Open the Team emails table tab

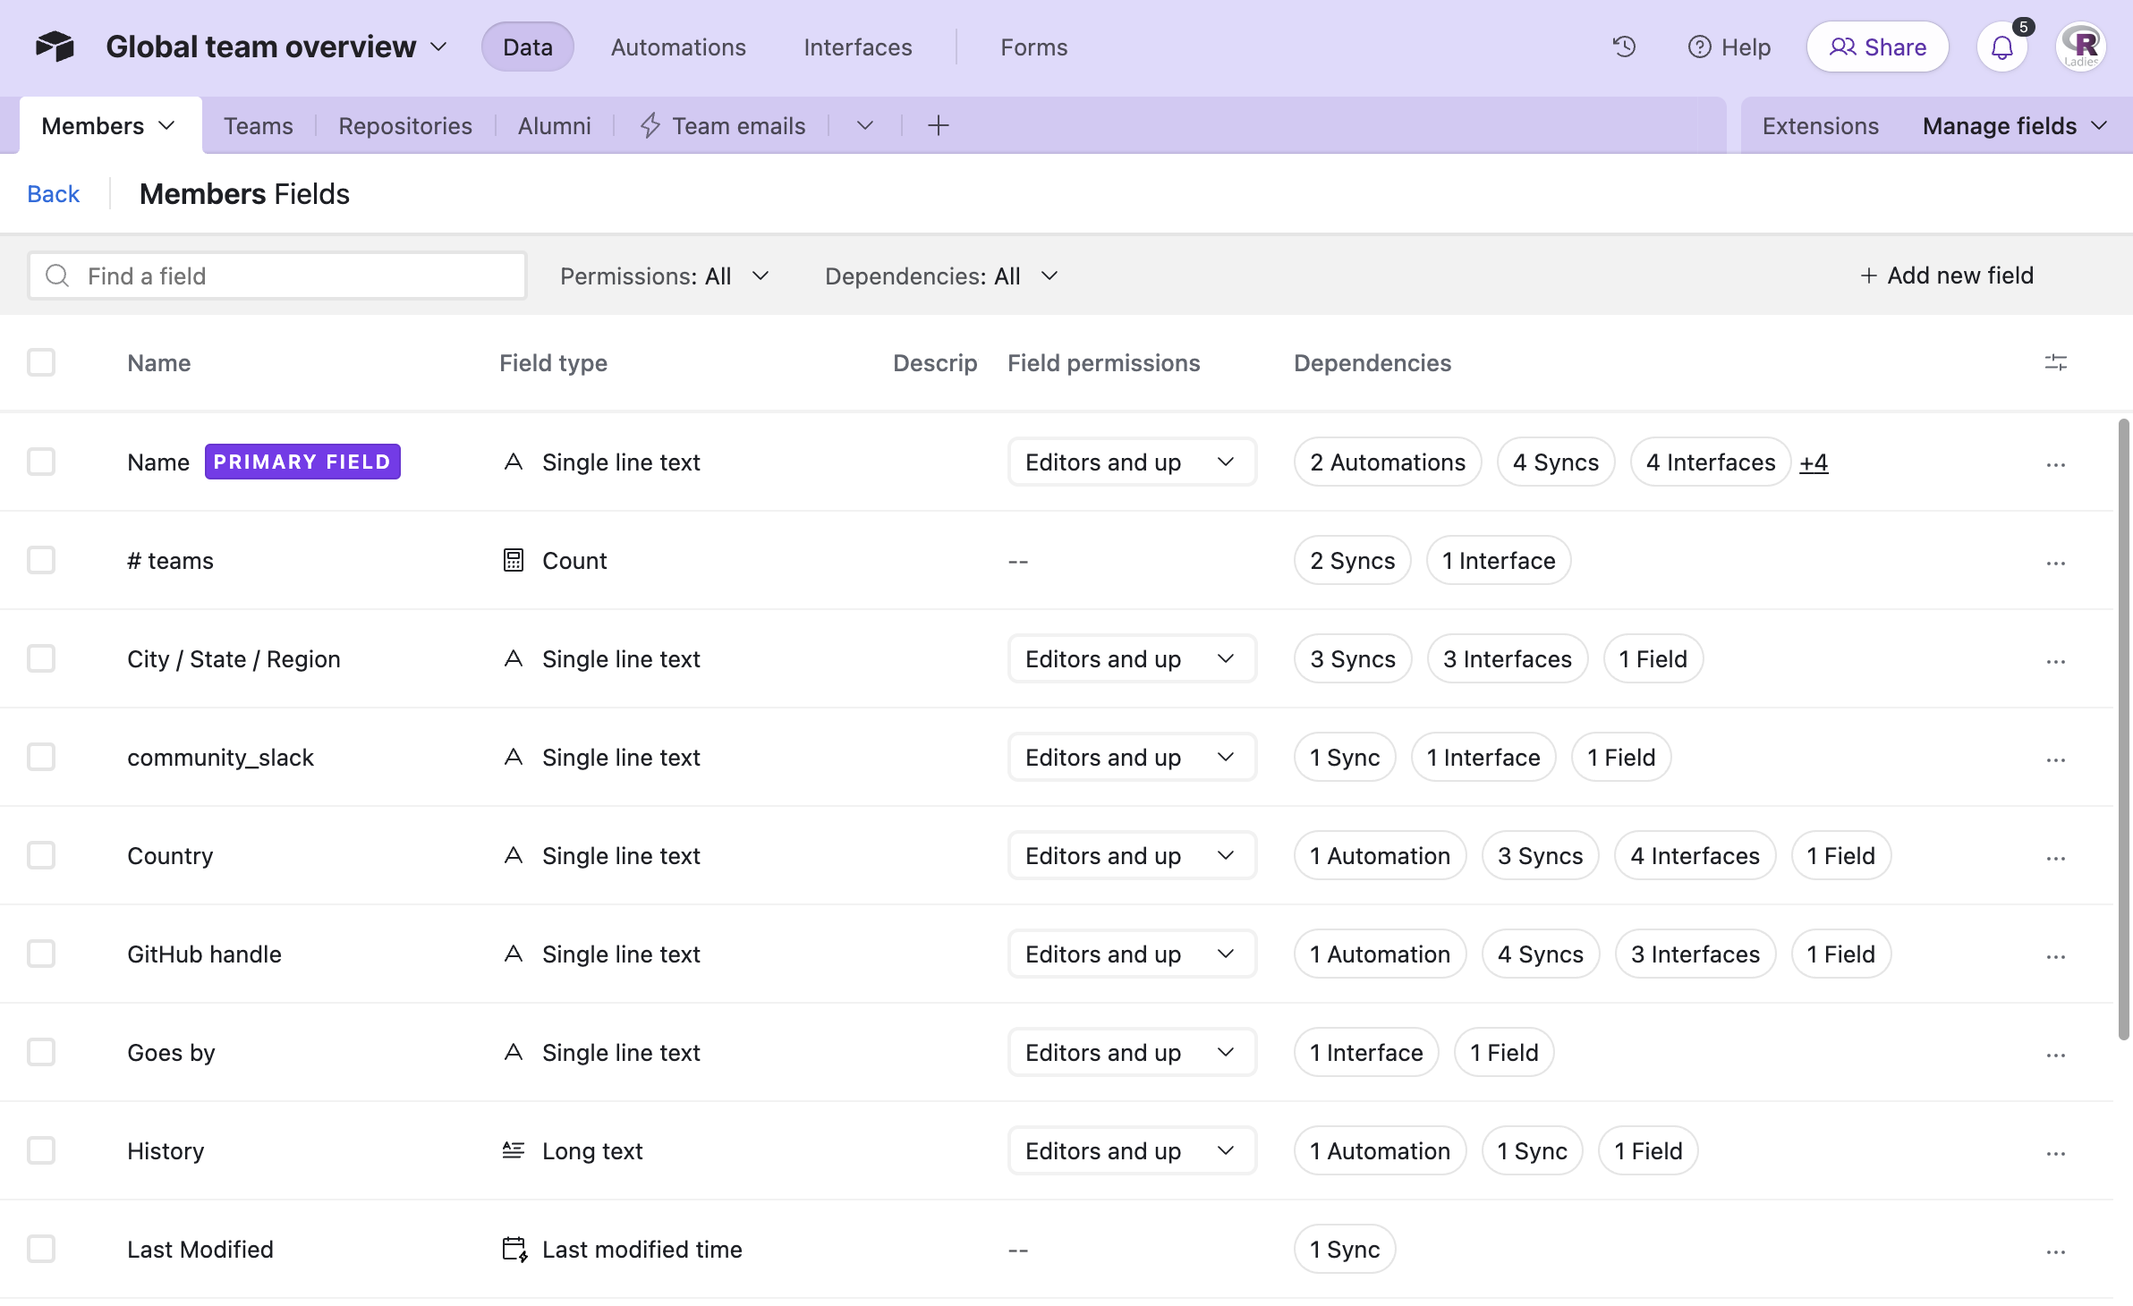723,125
